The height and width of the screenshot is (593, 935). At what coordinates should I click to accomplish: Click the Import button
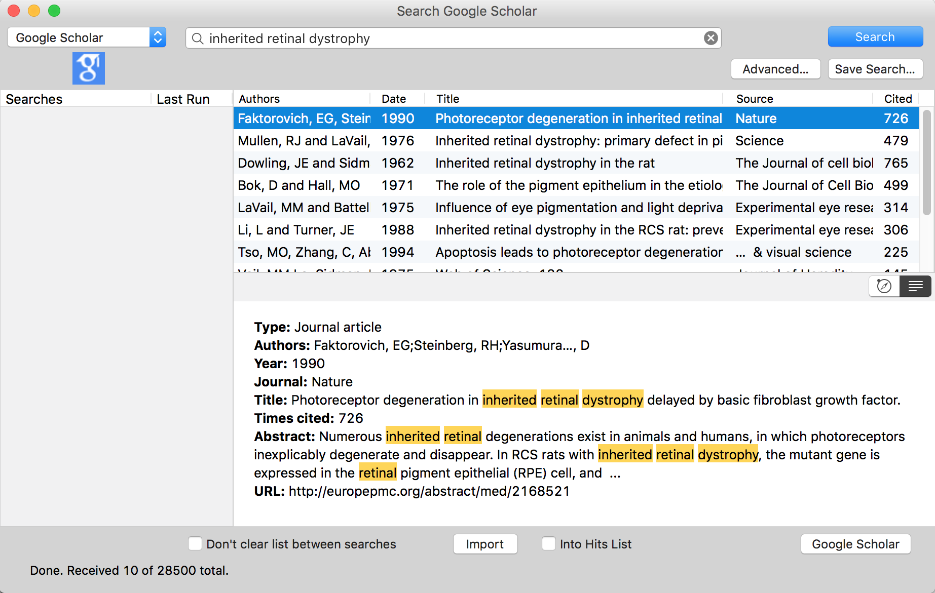coord(485,544)
